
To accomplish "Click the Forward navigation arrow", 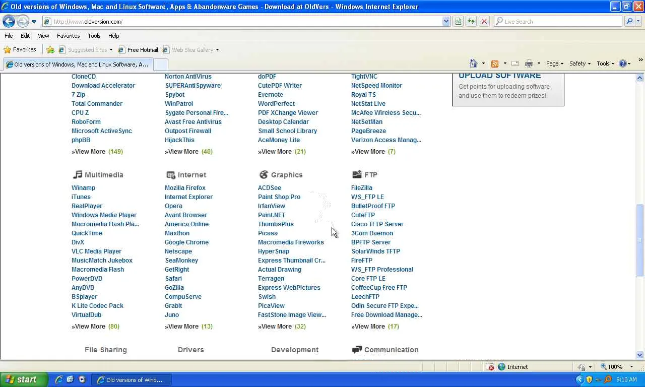I will click(23, 21).
